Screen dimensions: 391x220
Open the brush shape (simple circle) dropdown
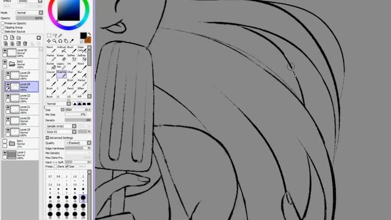click(61, 127)
